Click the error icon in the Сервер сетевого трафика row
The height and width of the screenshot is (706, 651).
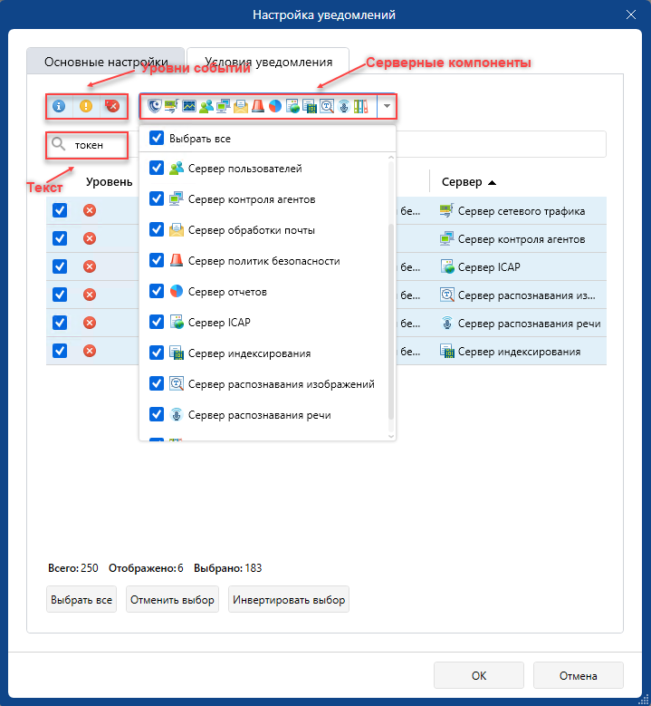(x=90, y=210)
